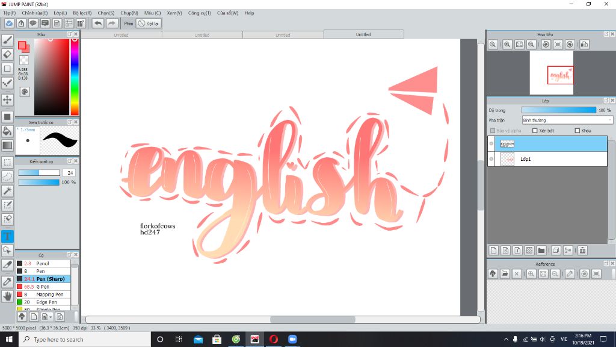
Task: Click the red foreground color swatch
Action: click(x=22, y=45)
